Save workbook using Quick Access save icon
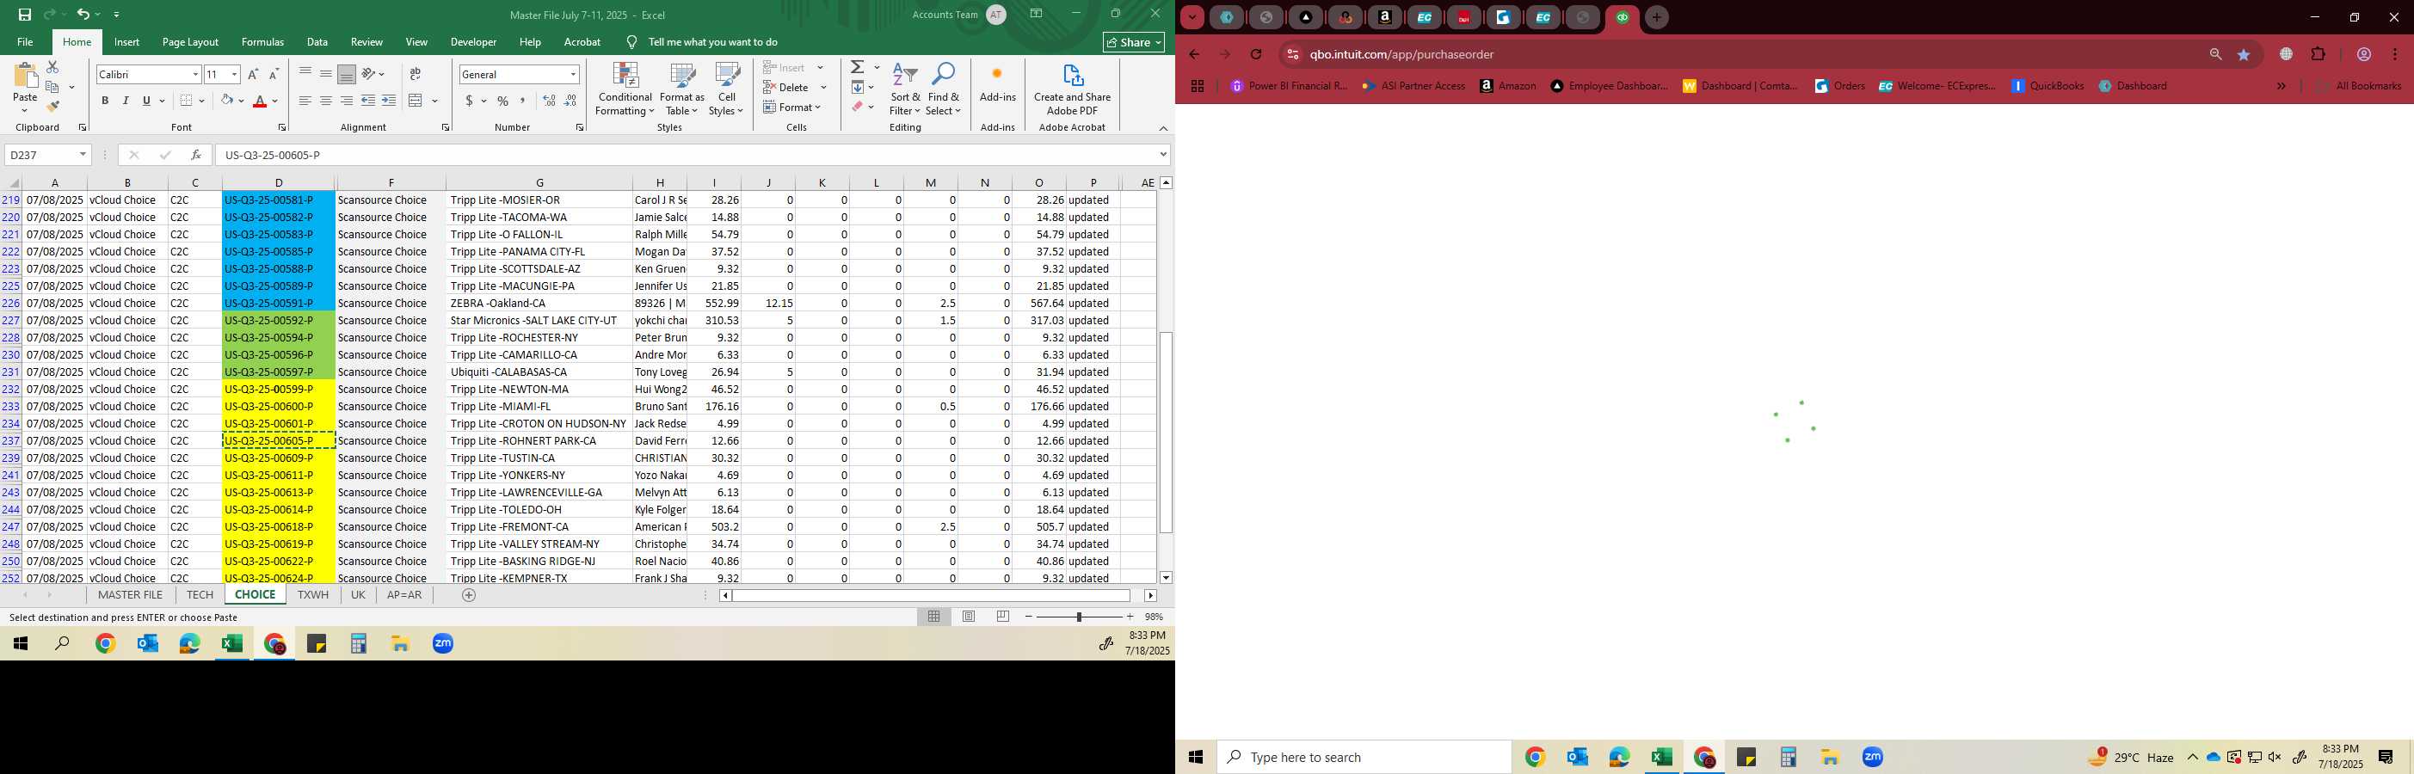The image size is (2414, 774). click(x=24, y=15)
